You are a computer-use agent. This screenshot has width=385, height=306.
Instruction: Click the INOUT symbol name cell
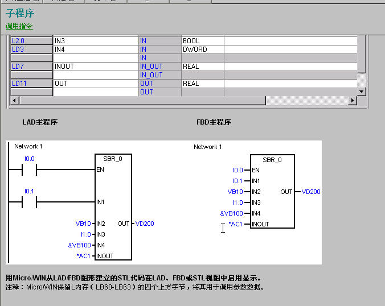coord(95,67)
